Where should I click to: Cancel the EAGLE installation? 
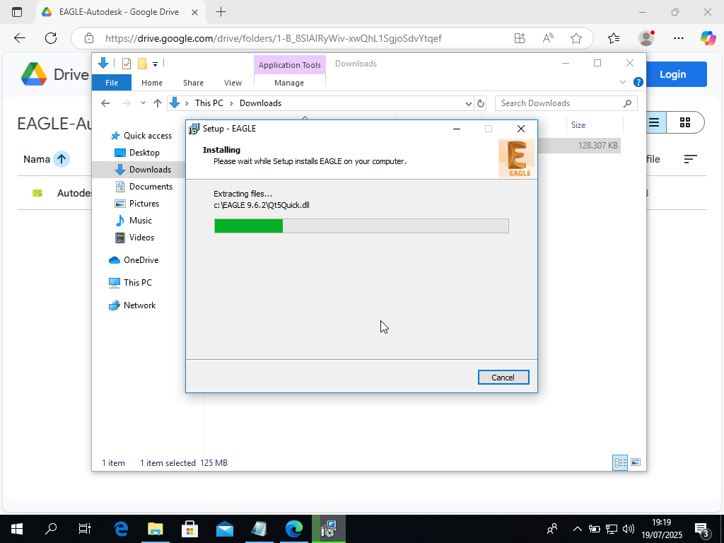coord(503,377)
